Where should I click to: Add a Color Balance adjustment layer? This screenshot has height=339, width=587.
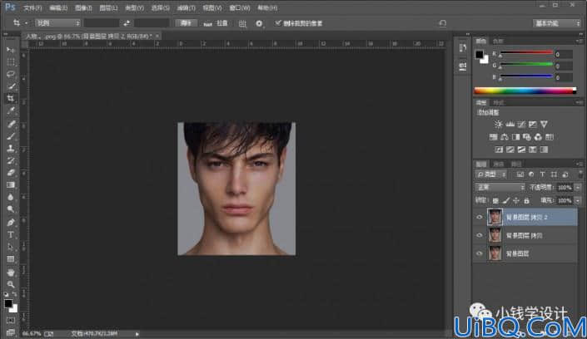505,137
